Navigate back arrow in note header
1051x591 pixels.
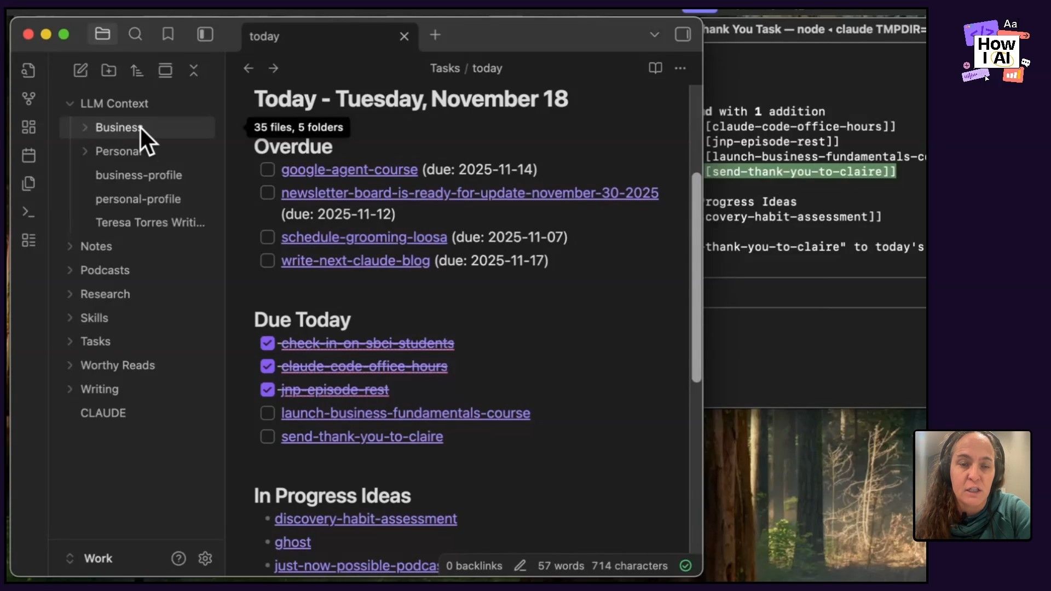tap(249, 68)
